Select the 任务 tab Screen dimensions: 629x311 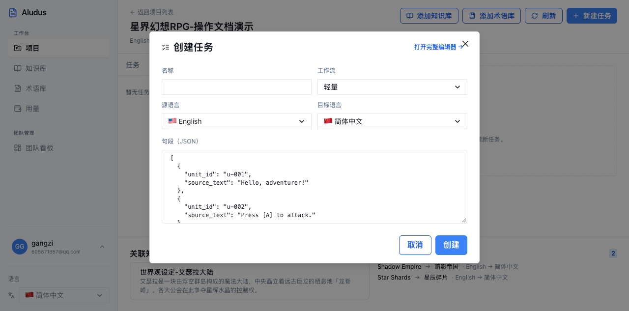[x=133, y=65]
